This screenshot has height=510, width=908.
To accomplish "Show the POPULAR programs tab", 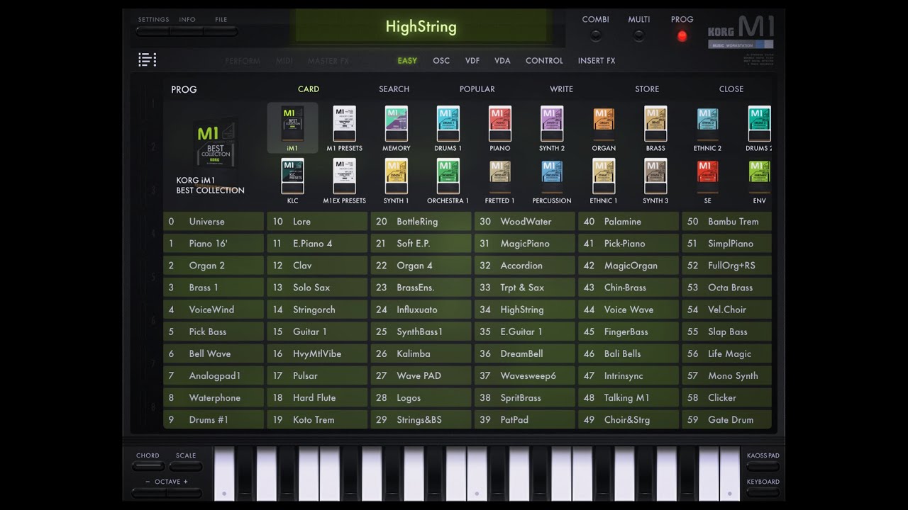I will click(x=477, y=89).
